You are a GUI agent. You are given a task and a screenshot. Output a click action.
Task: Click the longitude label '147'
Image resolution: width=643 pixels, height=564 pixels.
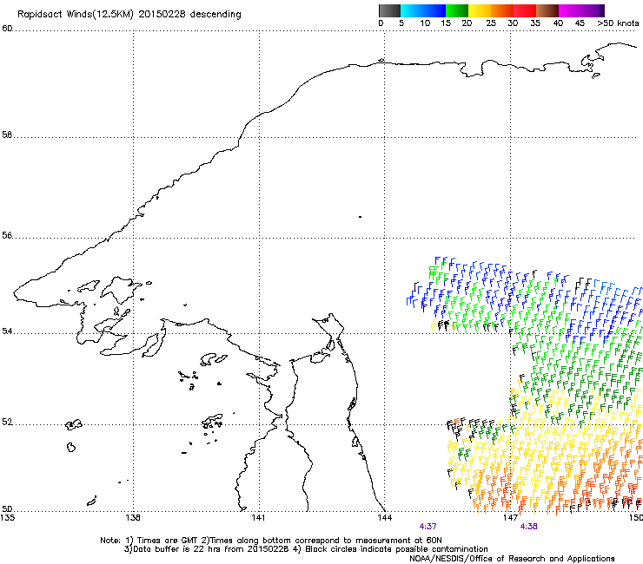click(x=510, y=517)
